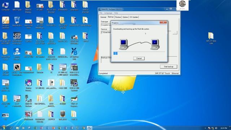This screenshot has height=130, width=231.
Task: Click the backup progress bar
Action: point(139,53)
